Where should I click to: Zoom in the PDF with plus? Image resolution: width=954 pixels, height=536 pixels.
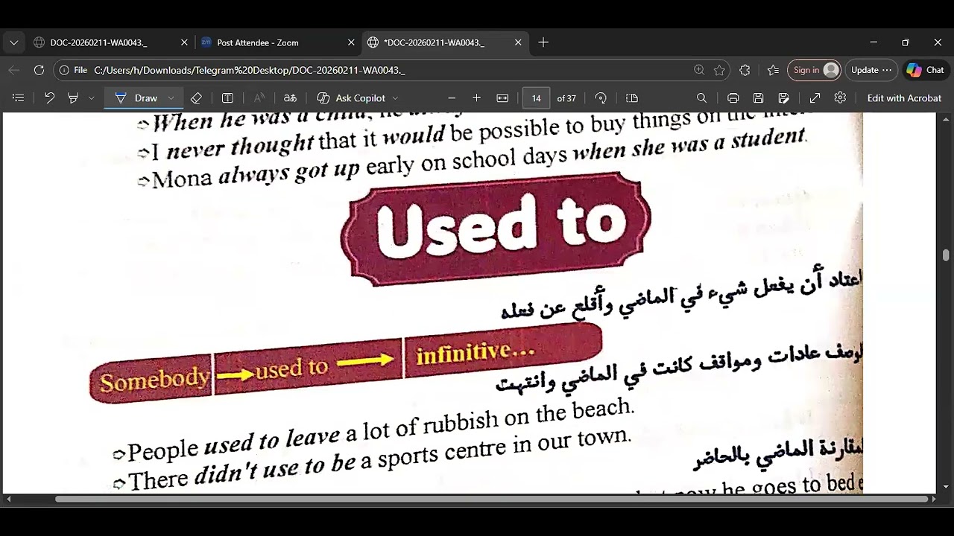(477, 98)
